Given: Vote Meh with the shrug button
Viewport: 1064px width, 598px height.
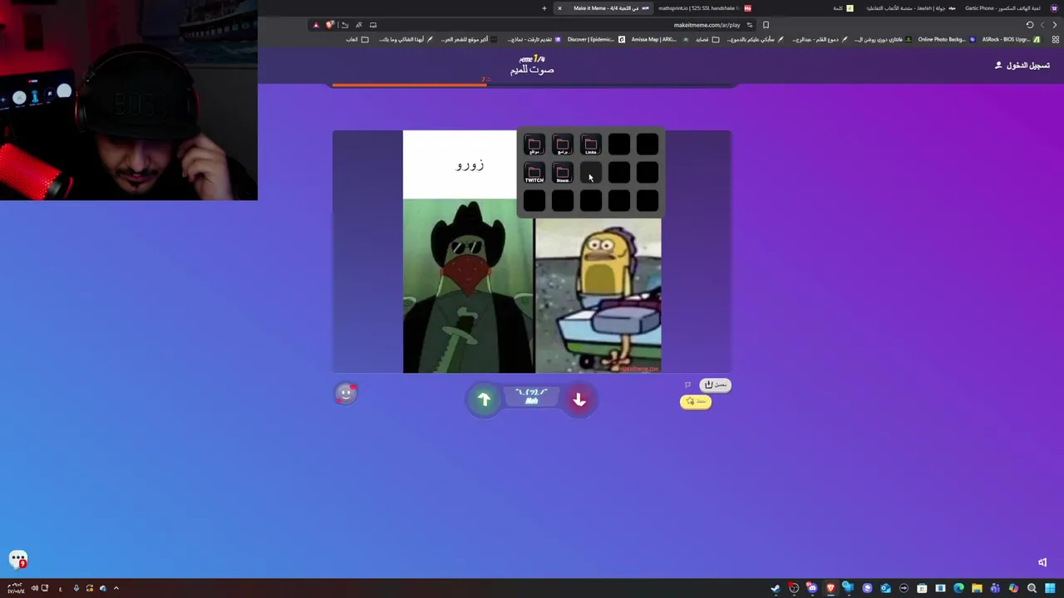Looking at the screenshot, I should [532, 397].
